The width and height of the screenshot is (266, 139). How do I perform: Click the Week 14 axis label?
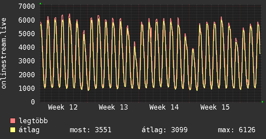click(x=164, y=107)
